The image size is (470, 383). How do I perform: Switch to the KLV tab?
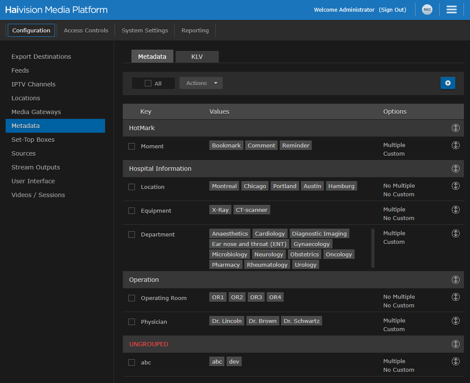pyautogui.click(x=197, y=56)
